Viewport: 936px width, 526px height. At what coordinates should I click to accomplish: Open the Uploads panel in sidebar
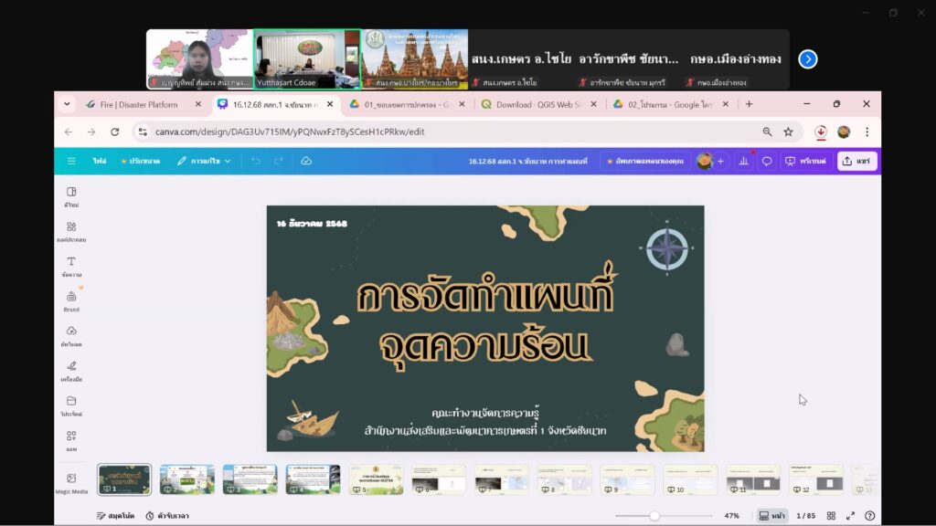71,335
